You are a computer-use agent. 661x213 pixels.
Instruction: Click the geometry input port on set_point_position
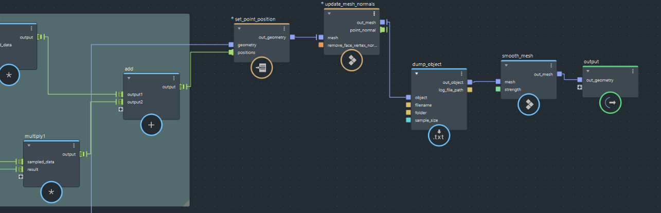231,45
